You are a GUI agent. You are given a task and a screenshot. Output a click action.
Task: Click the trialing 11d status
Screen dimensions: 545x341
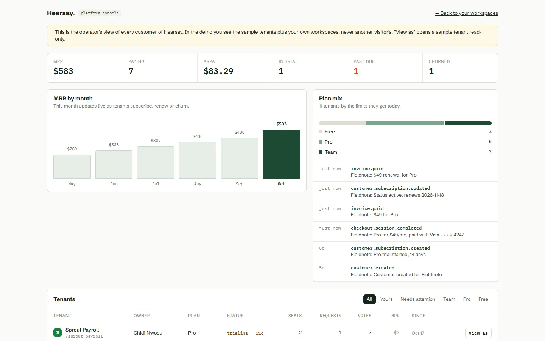point(245,333)
